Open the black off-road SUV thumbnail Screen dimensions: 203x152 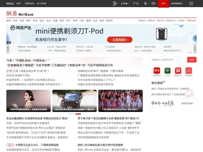point(74,101)
